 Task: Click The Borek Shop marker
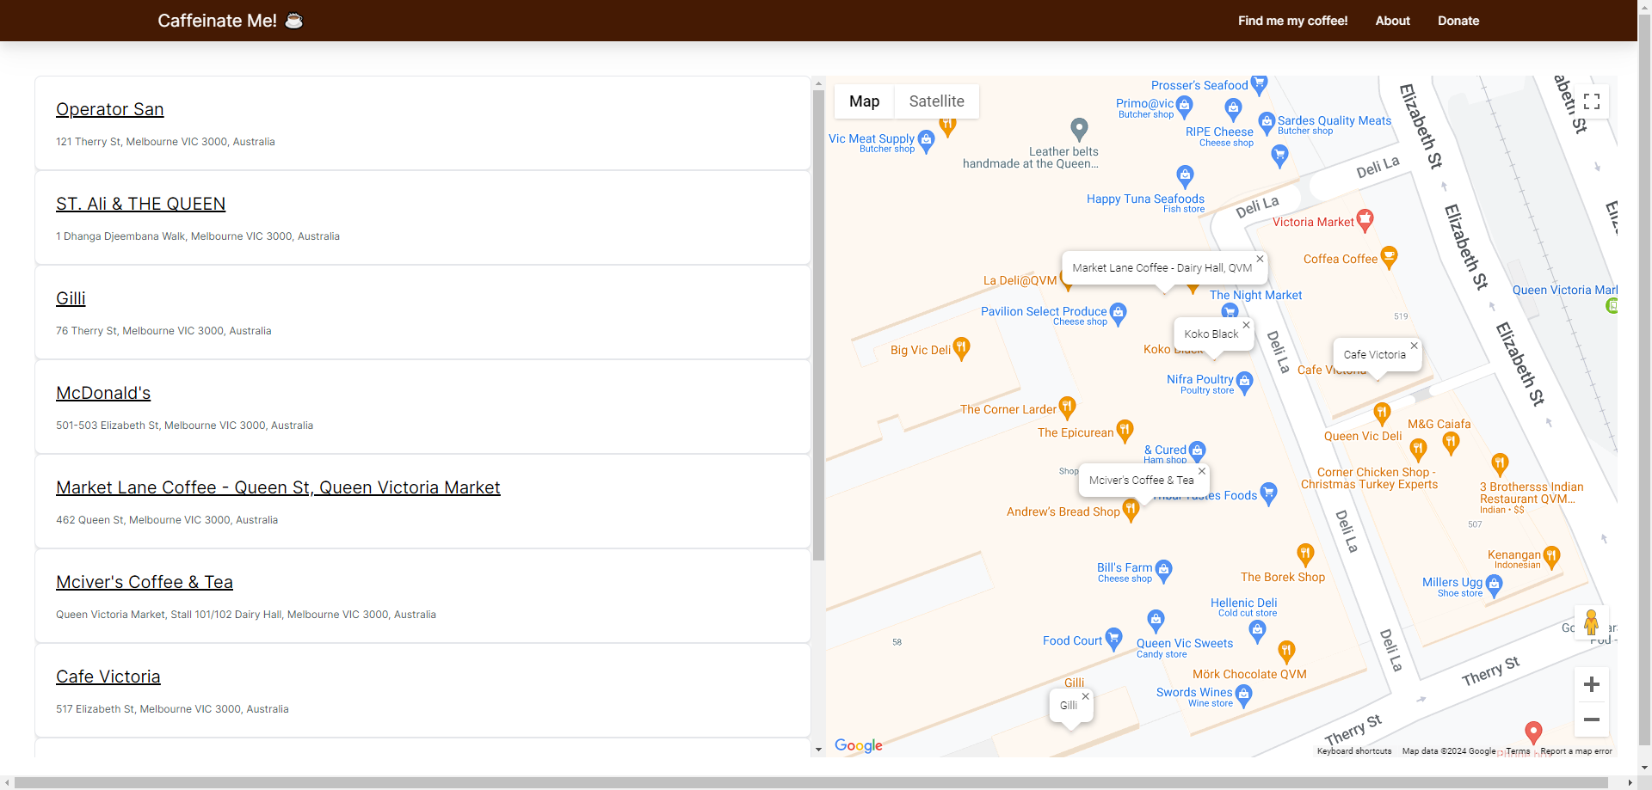click(x=1305, y=554)
